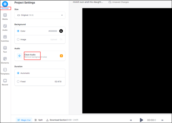Open the Templates sidebar icon
Image resolution: width=172 pixels, height=123 pixels.
5,70
